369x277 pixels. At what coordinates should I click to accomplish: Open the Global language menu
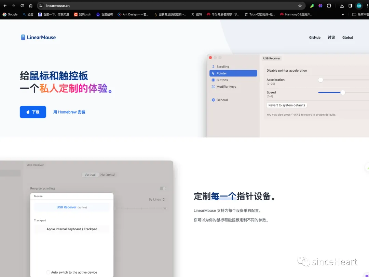coord(347,38)
